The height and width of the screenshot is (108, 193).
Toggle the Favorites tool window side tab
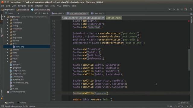point(2,94)
